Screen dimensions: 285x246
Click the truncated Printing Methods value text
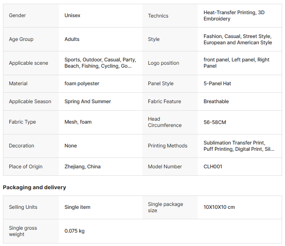pyautogui.click(x=239, y=146)
